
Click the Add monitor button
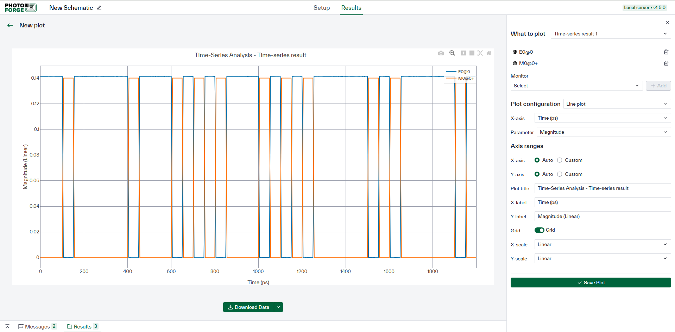pos(658,86)
